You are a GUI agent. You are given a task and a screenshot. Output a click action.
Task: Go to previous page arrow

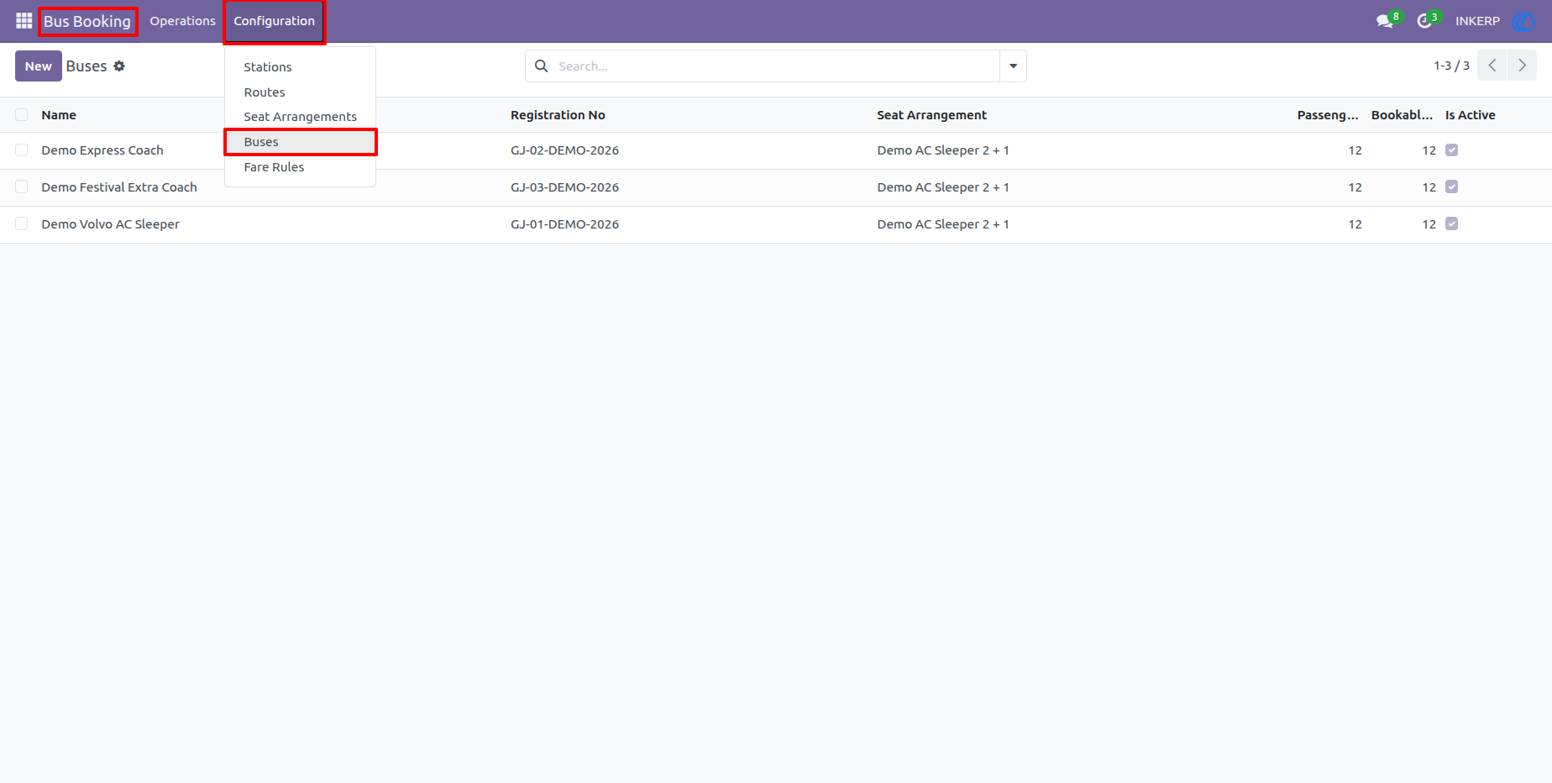point(1492,66)
